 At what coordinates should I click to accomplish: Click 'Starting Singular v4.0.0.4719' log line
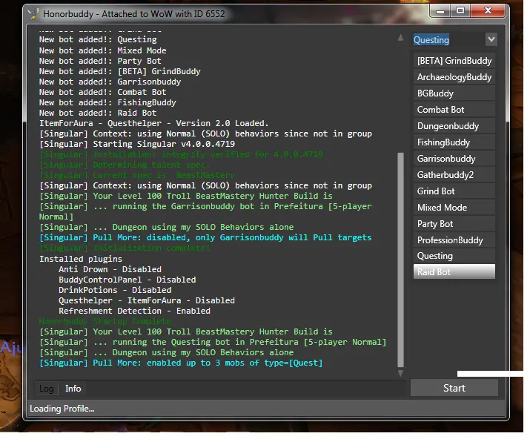[x=137, y=144]
